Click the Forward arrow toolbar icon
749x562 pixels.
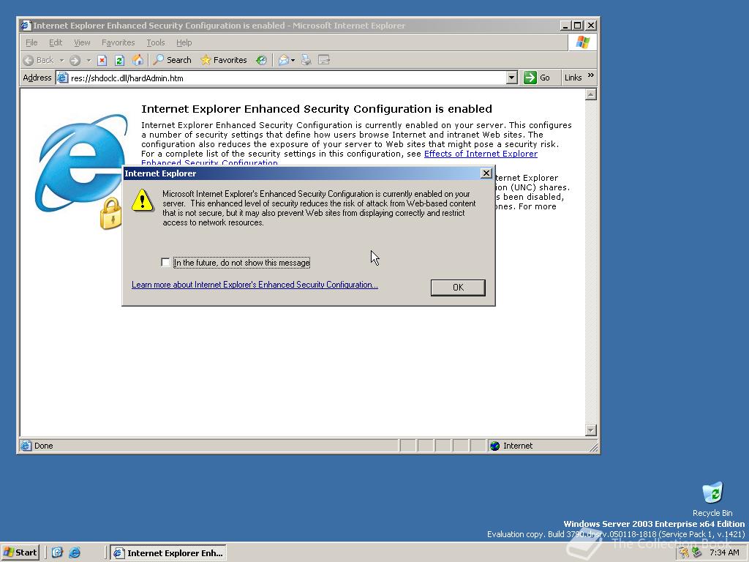(75, 60)
